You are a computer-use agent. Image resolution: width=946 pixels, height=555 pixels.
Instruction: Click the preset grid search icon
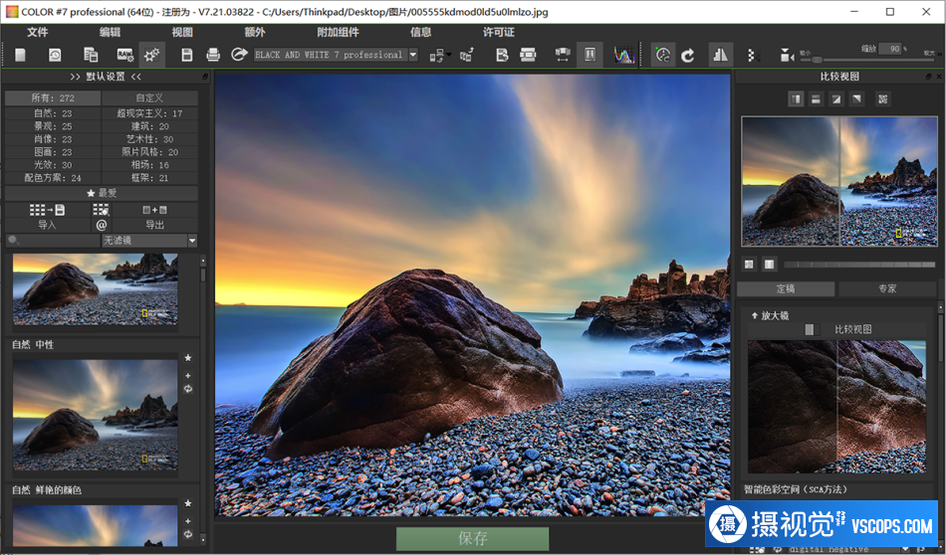click(101, 210)
